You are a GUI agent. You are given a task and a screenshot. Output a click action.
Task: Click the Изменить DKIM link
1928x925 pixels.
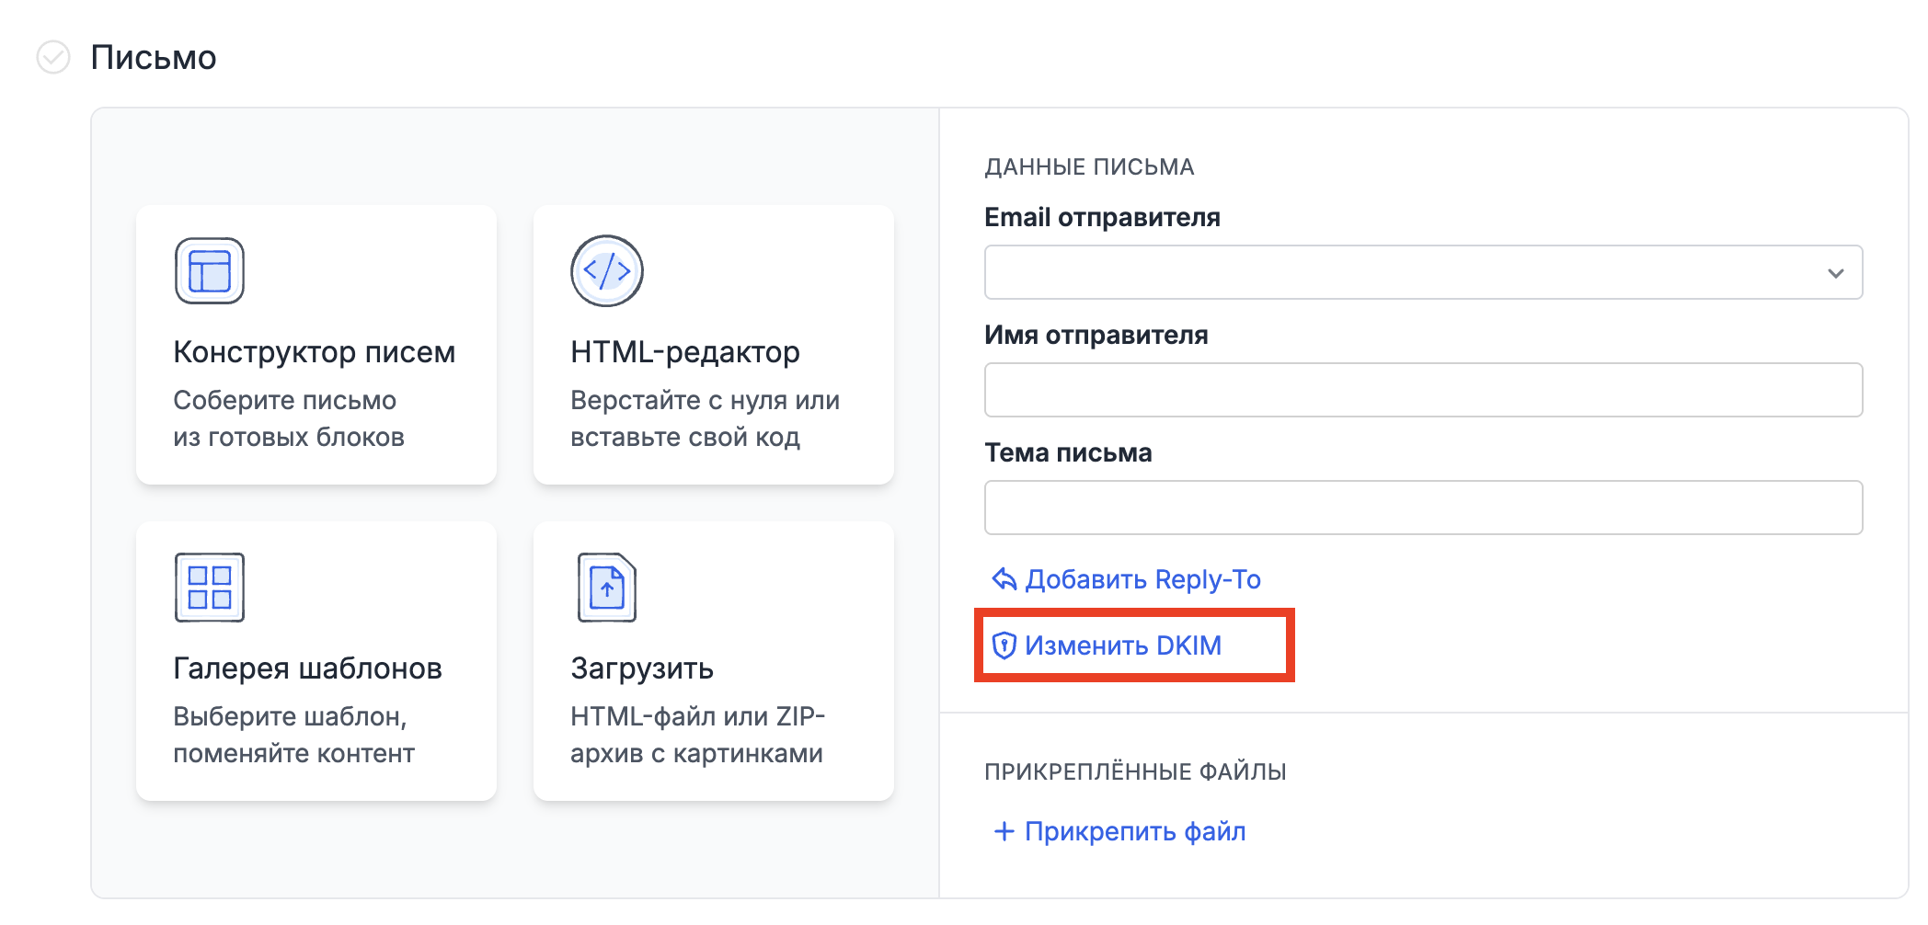click(x=1123, y=645)
